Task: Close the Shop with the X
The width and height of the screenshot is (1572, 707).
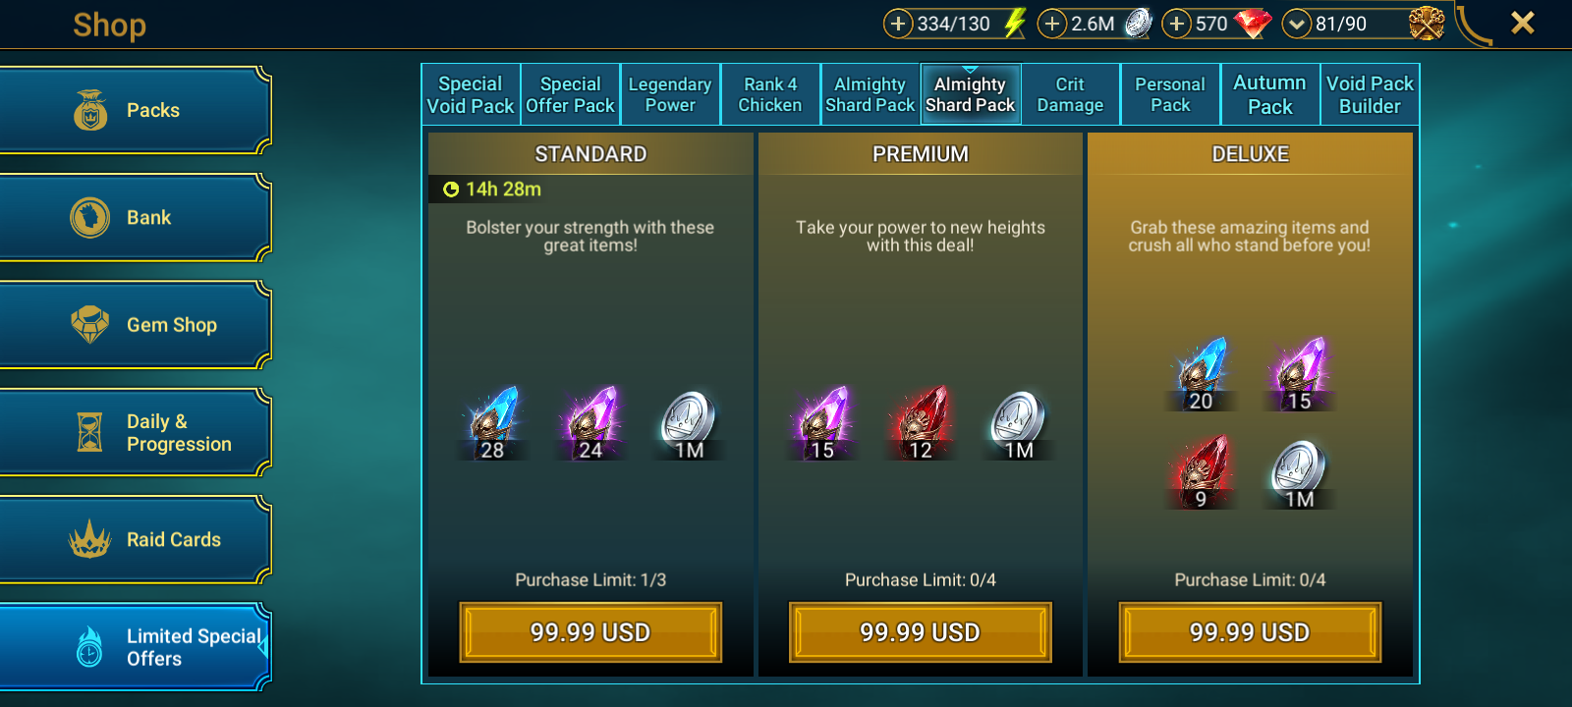Action: (1523, 23)
